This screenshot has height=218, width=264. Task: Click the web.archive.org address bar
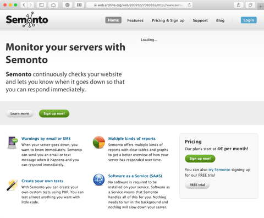pos(140,5)
